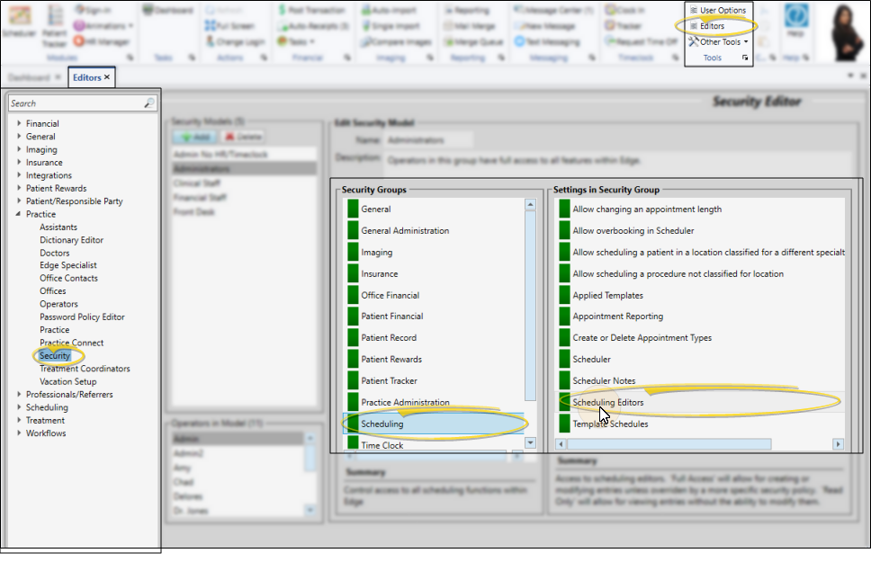Click Delete in Security Models panel
The height and width of the screenshot is (562, 871).
click(x=242, y=136)
